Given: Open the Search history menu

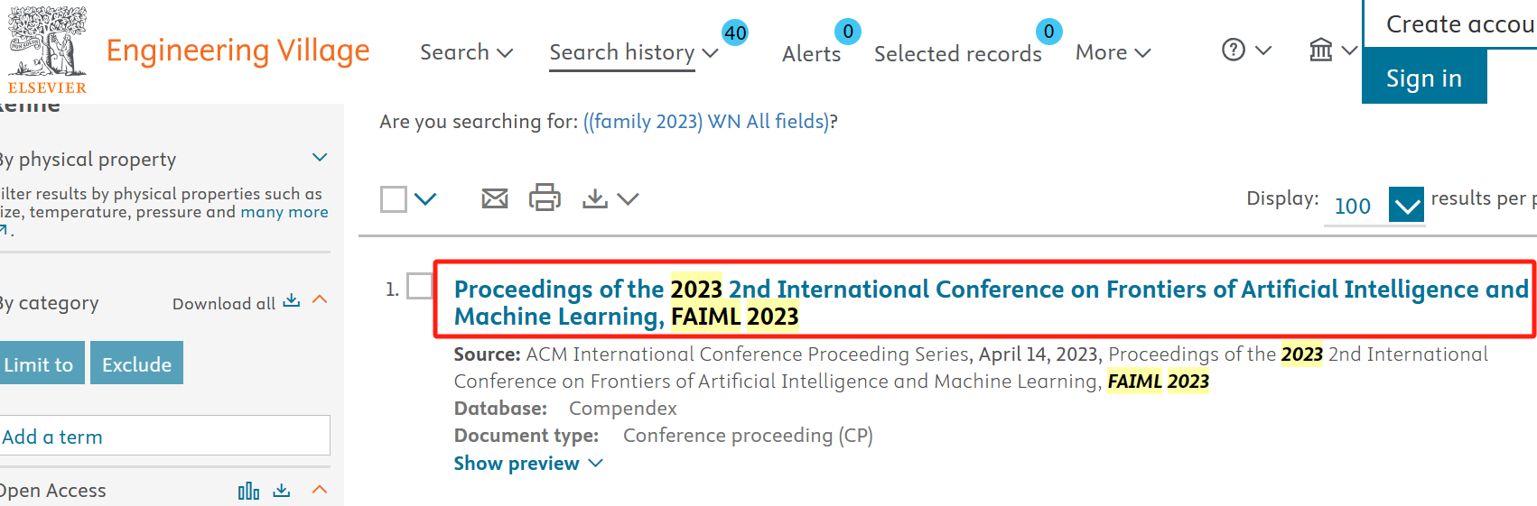Looking at the screenshot, I should coord(633,52).
